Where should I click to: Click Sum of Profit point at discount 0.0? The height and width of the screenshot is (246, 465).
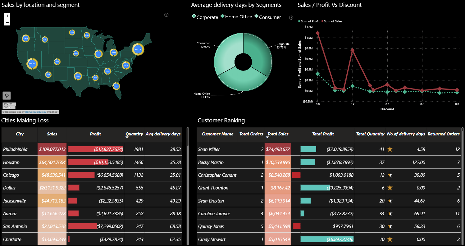pyautogui.click(x=317, y=74)
